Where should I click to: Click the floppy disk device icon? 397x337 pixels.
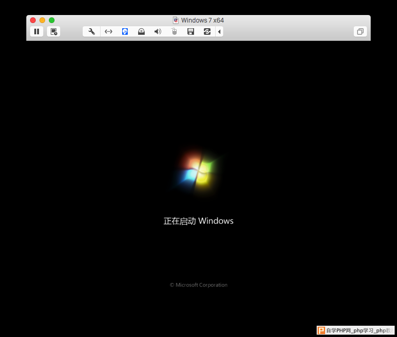point(191,31)
